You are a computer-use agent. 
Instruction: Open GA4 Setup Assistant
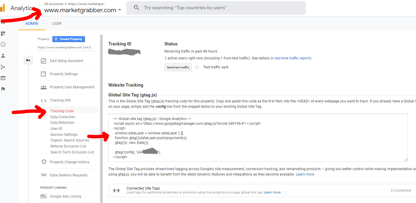[x=66, y=61]
